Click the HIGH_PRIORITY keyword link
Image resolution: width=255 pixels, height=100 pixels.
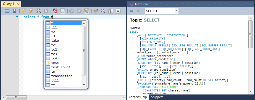tap(152, 39)
